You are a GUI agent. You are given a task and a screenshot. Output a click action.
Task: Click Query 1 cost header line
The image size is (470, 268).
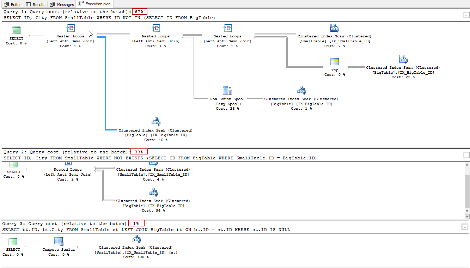coord(75,12)
